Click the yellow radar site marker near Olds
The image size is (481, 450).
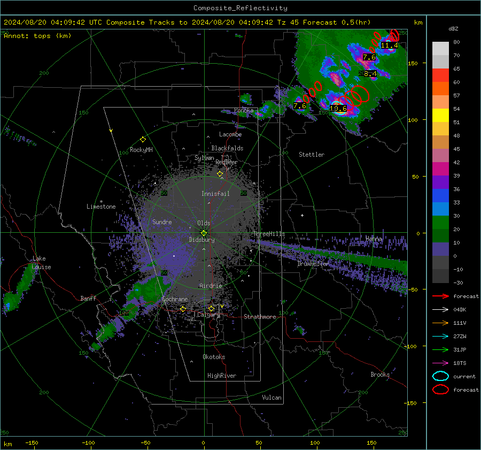204,233
